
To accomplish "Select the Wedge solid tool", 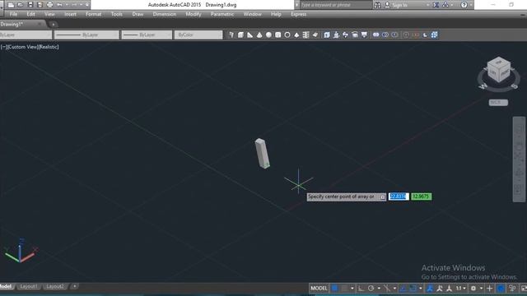I will (250, 35).
